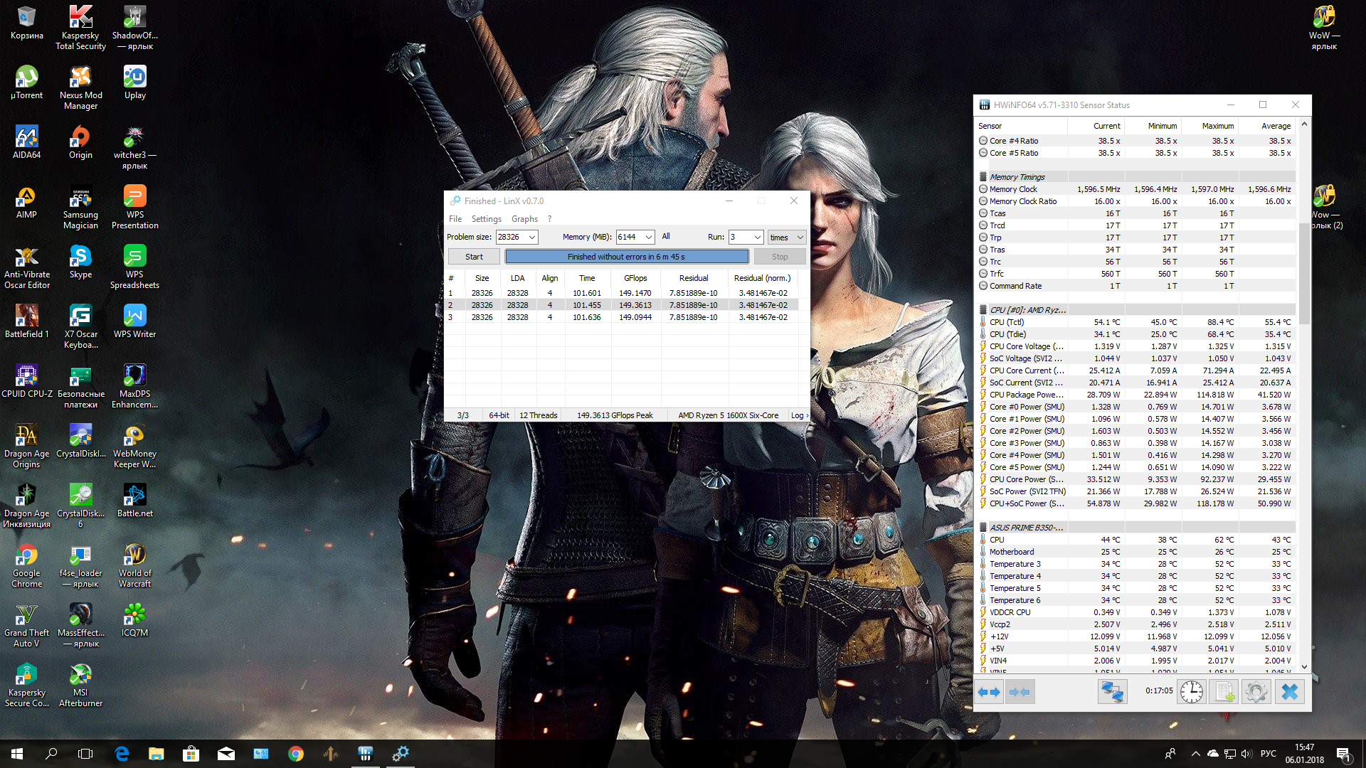Open LinX Settings menu
The image size is (1366, 768).
click(x=486, y=219)
